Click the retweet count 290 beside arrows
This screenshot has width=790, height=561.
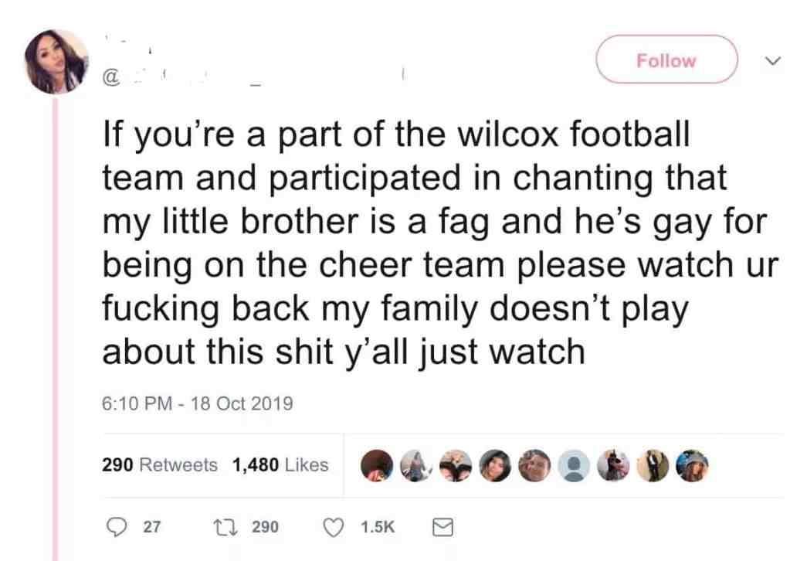[x=265, y=527]
